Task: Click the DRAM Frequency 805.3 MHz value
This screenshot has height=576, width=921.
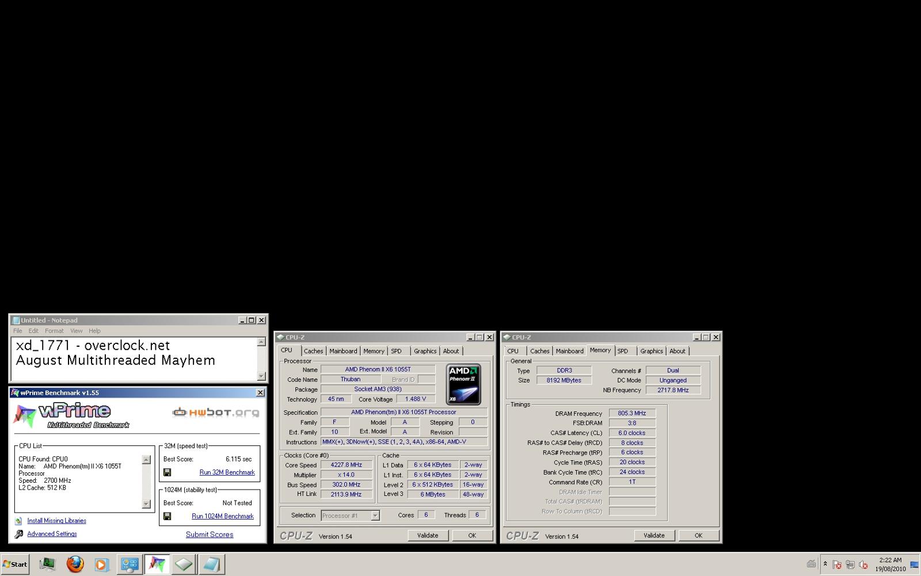Action: tap(632, 413)
